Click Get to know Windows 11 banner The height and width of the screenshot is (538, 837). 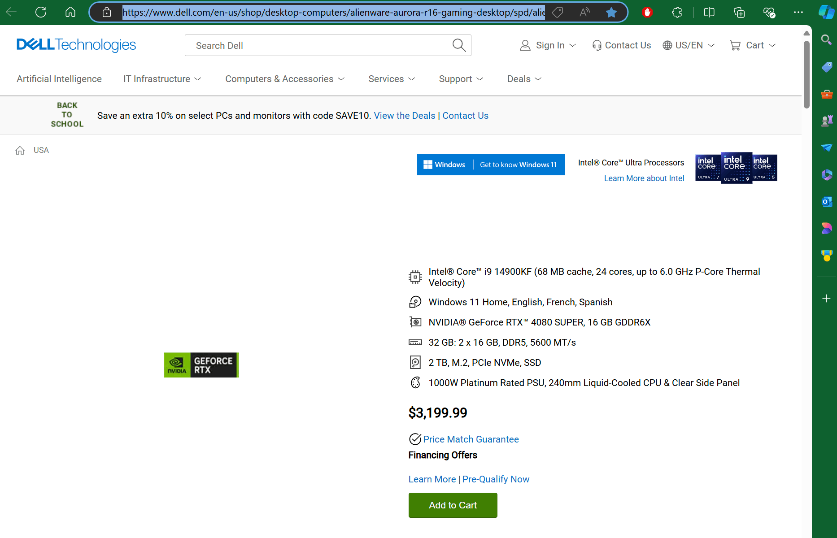(x=491, y=165)
